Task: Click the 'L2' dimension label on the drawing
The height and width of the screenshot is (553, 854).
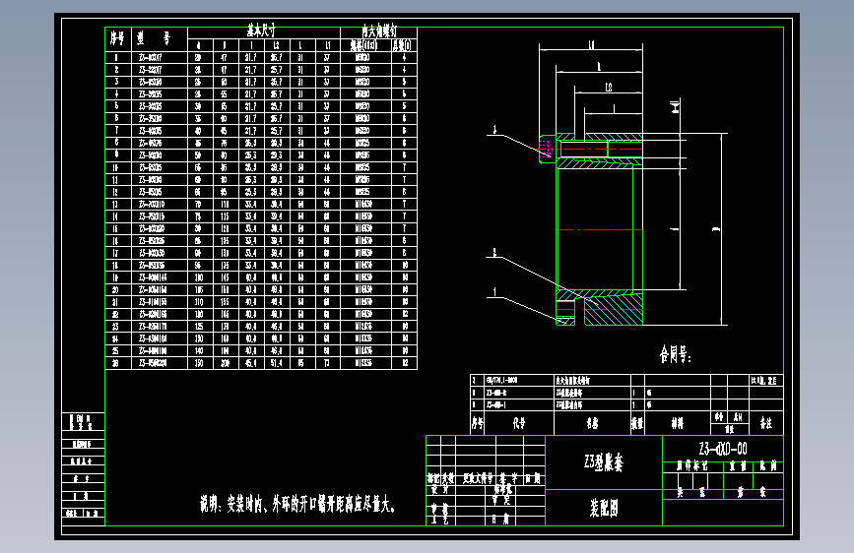Action: pyautogui.click(x=609, y=87)
